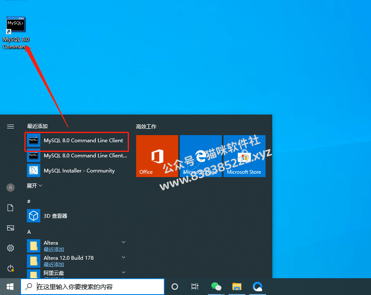This screenshot has height=295, width=371.
Task: Click the A letter header
Action: coord(29,232)
